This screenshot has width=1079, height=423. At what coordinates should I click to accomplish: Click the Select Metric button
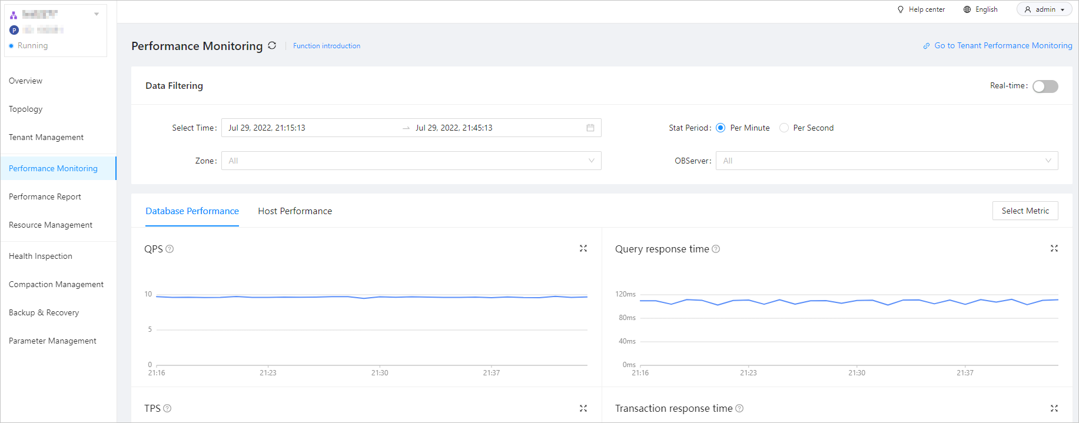coord(1025,211)
